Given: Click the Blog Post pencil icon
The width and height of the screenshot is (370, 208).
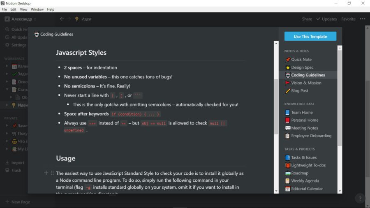Looking at the screenshot, I should point(288,91).
